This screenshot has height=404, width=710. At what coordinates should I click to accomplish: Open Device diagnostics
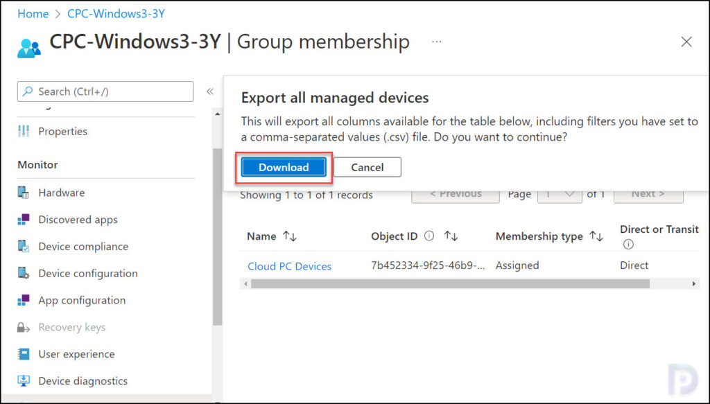click(83, 381)
